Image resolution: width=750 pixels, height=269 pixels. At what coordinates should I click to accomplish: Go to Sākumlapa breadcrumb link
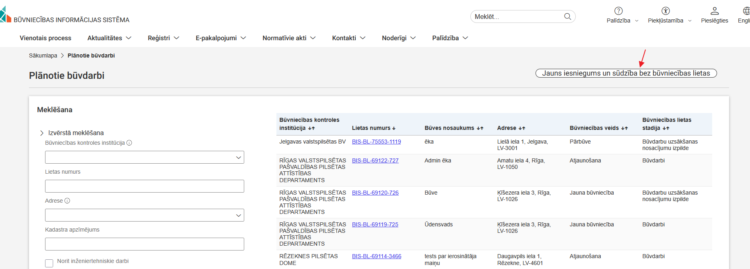[43, 55]
